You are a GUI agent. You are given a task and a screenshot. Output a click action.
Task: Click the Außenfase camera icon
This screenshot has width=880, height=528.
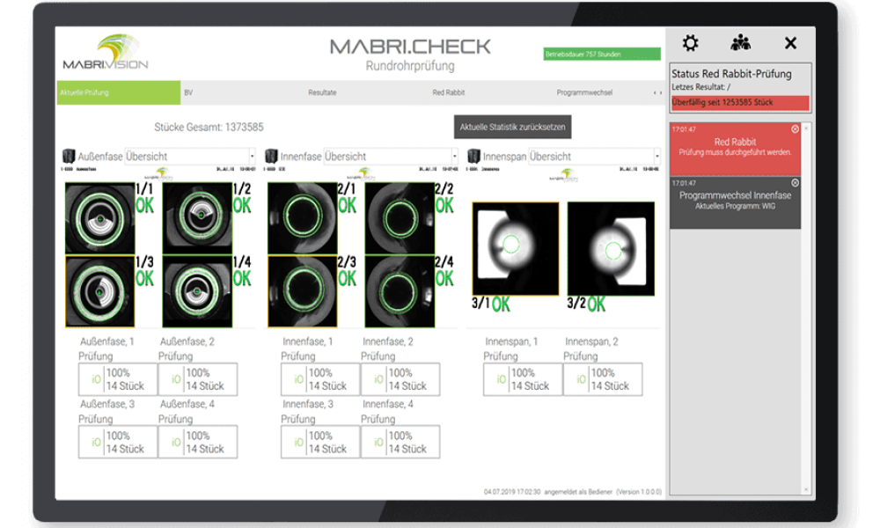pos(70,157)
